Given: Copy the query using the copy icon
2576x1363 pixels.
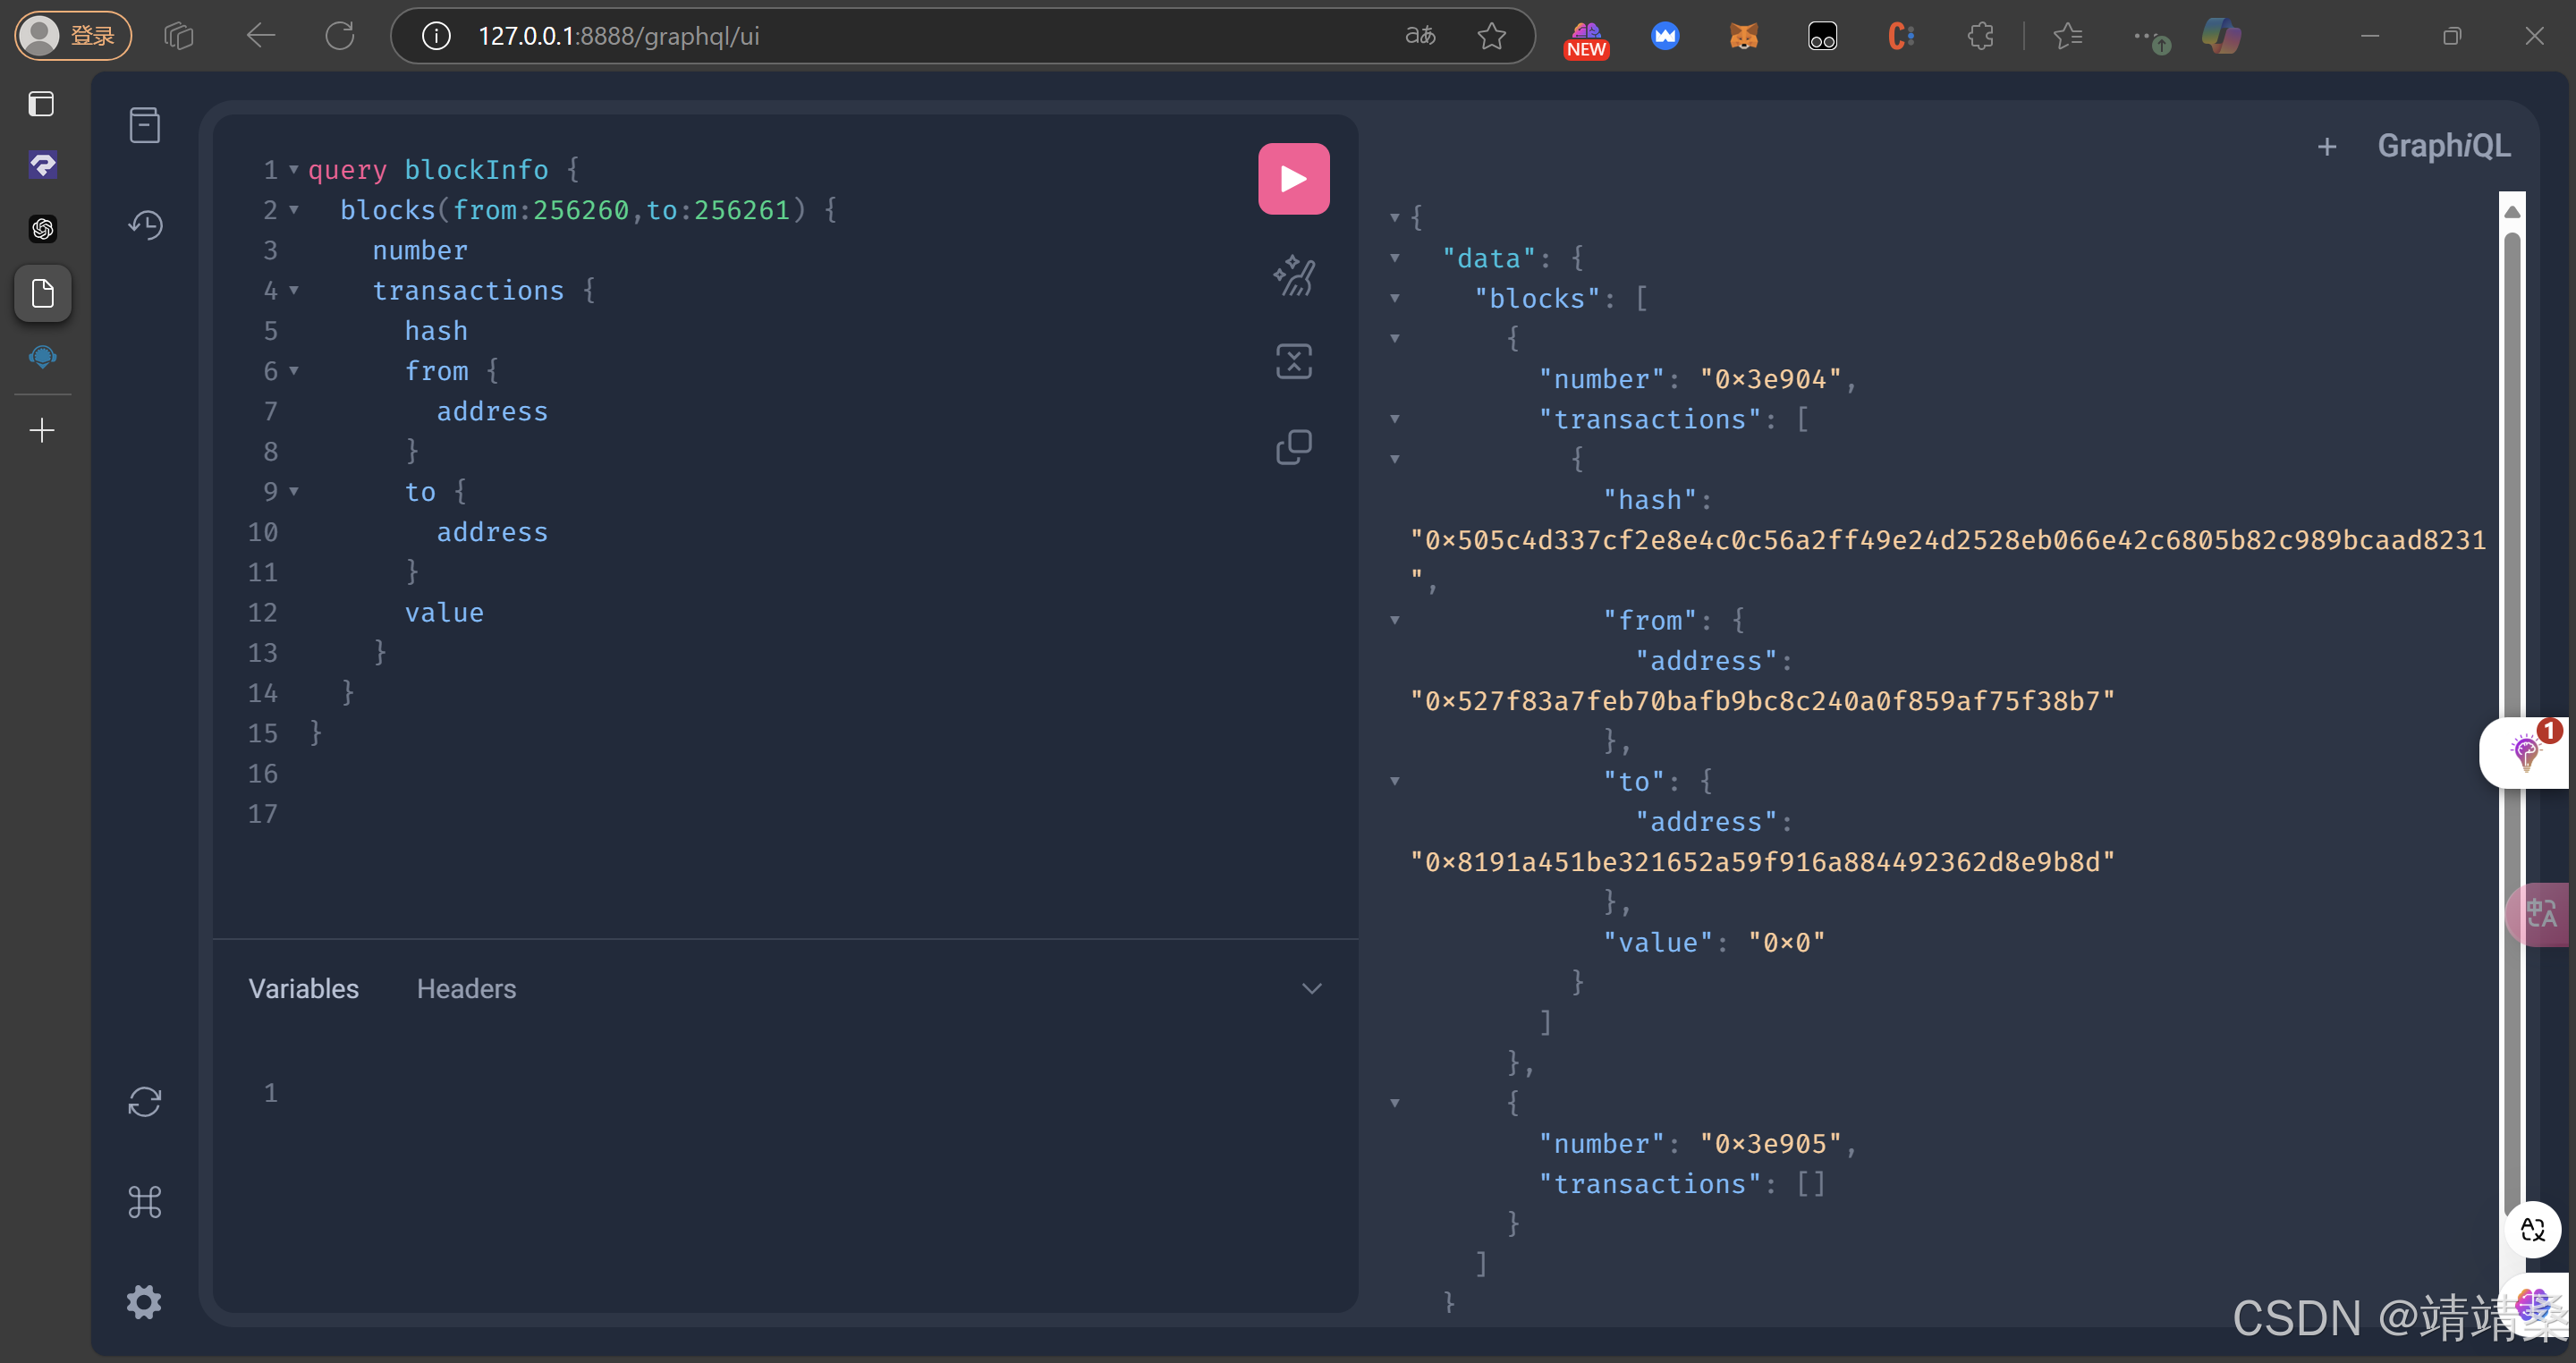Looking at the screenshot, I should [x=1293, y=447].
